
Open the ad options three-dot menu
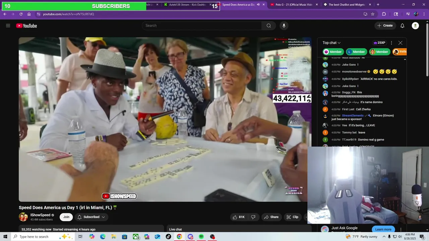(x=401, y=230)
